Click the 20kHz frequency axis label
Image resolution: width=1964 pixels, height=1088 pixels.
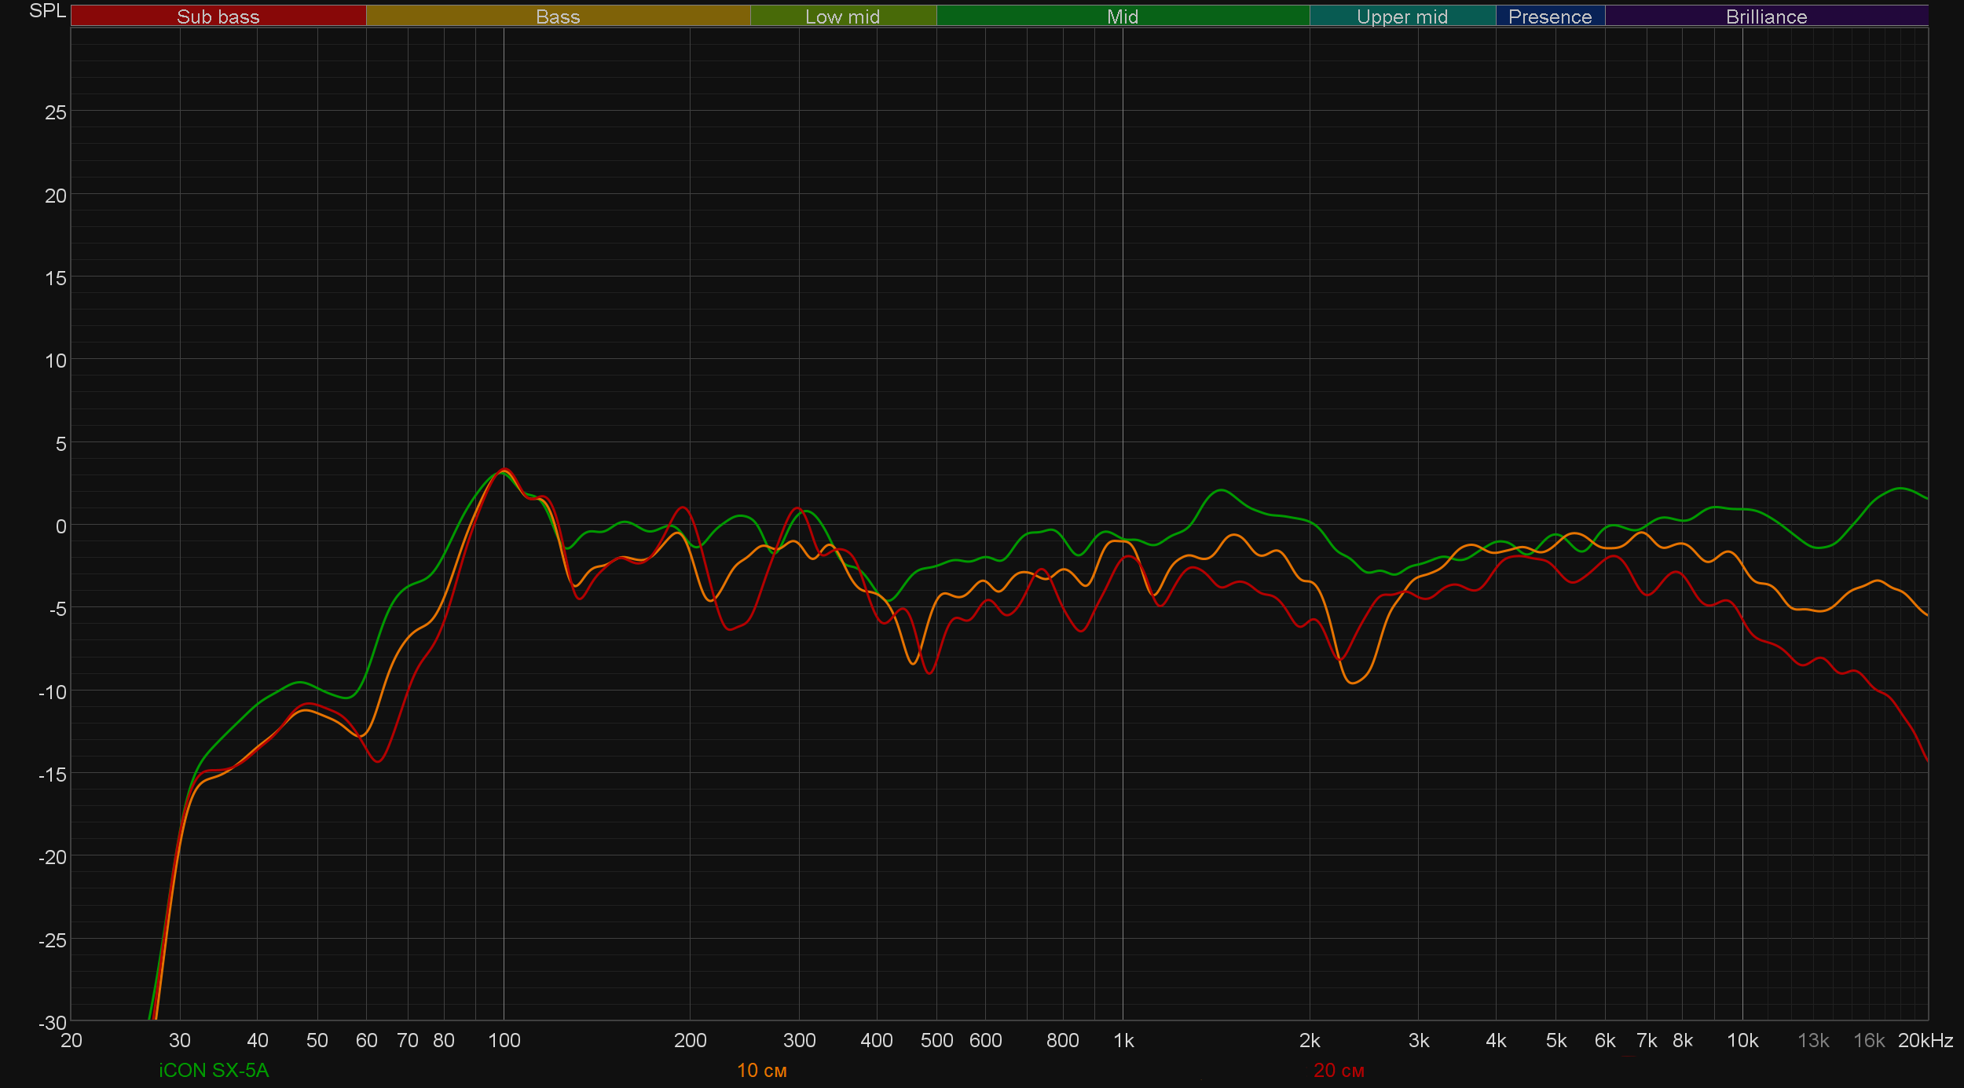coord(1925,1040)
